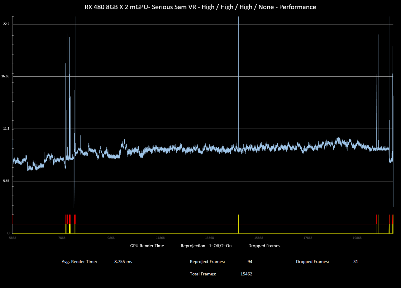Click the red Reprojection legend line

176,246
